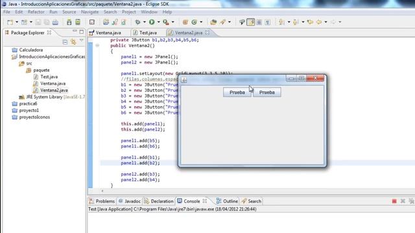Click the External Tools run icon
Screen dimensions: 415x233
point(166,22)
